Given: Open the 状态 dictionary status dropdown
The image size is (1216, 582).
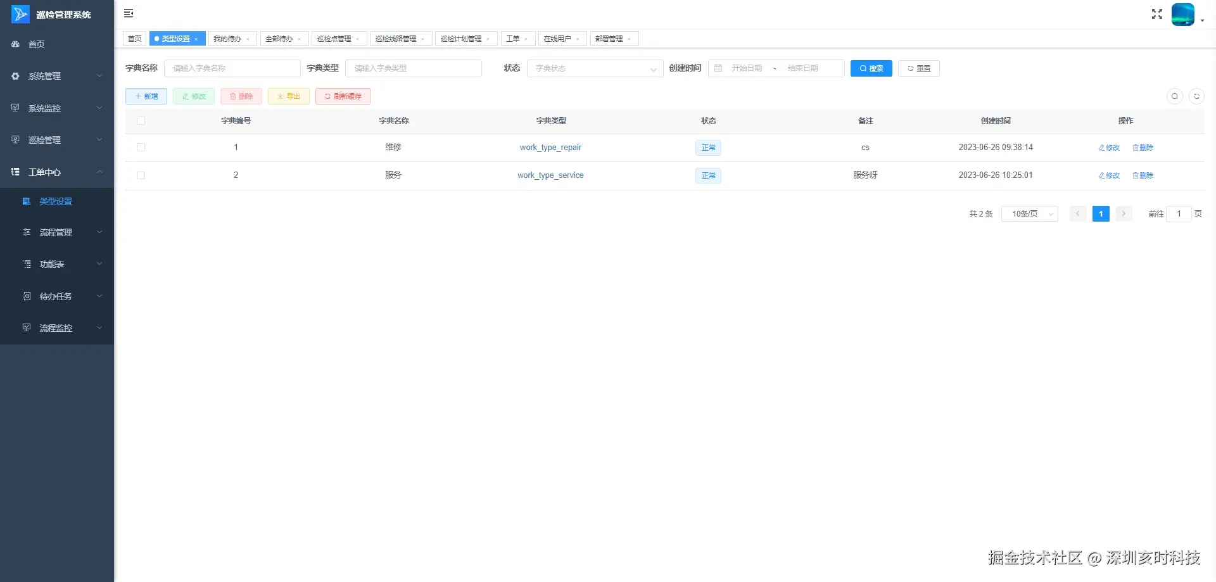Looking at the screenshot, I should coord(595,68).
